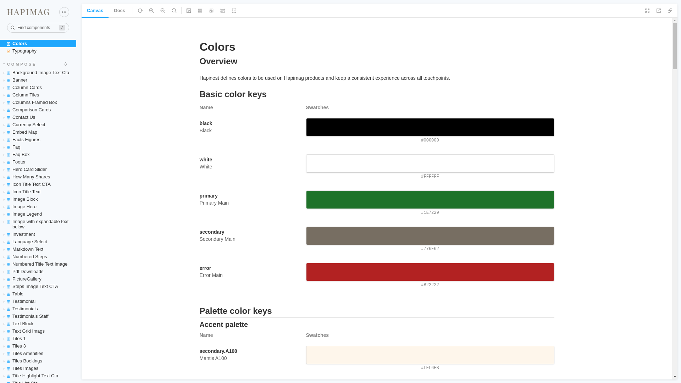Viewport: 681px width, 383px height.
Task: Copy canvas link icon
Action: point(670,11)
